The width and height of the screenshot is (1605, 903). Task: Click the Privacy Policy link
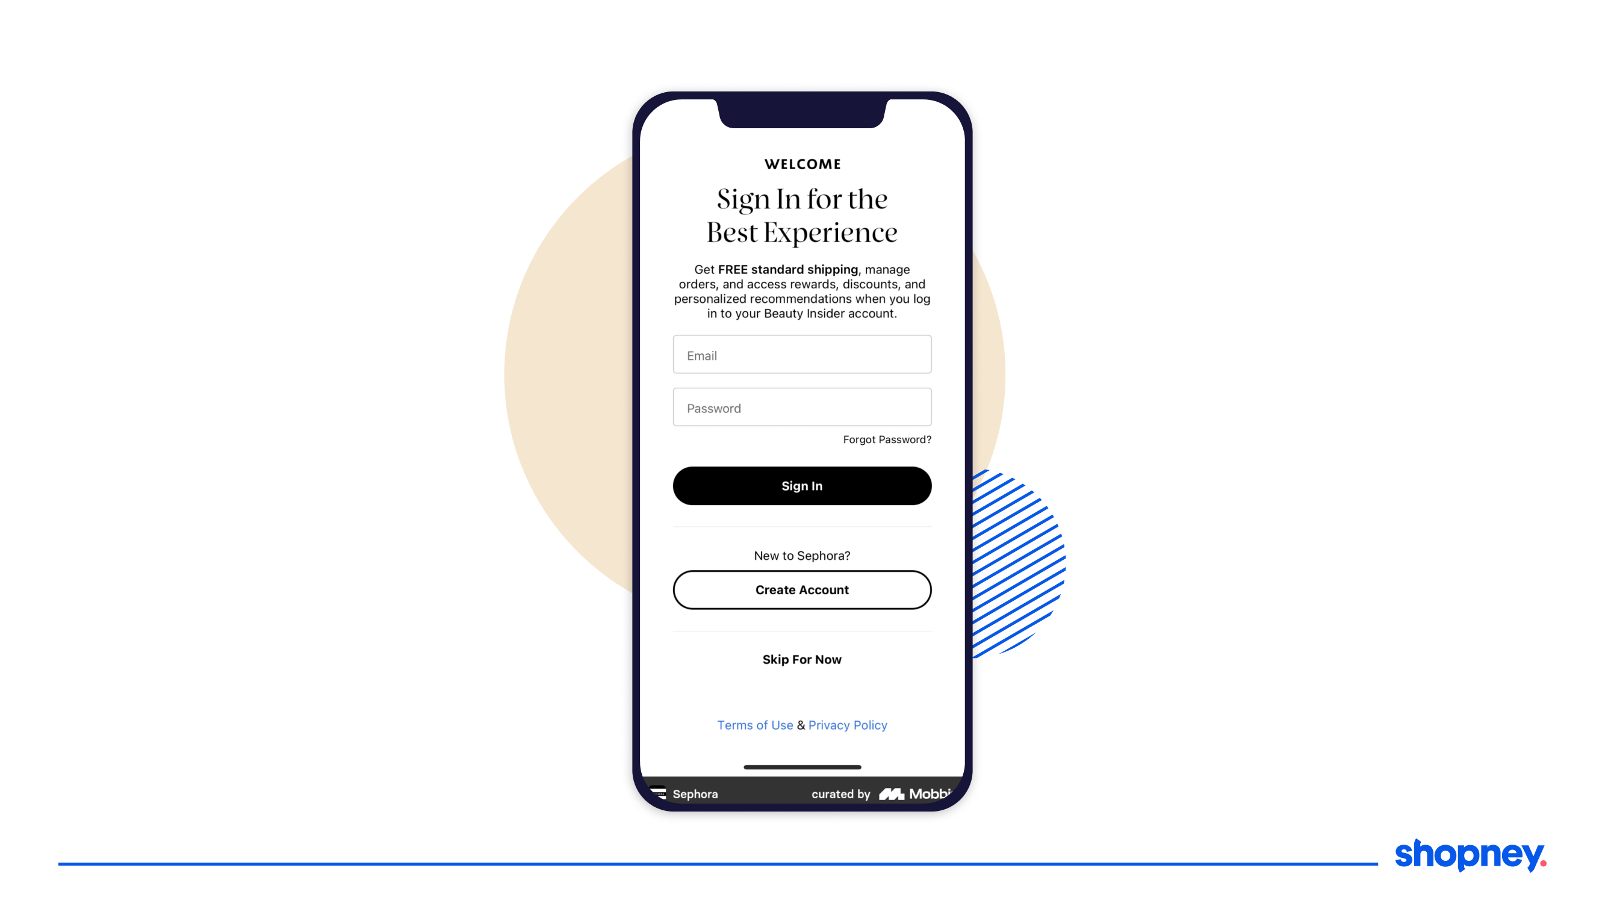coord(846,724)
